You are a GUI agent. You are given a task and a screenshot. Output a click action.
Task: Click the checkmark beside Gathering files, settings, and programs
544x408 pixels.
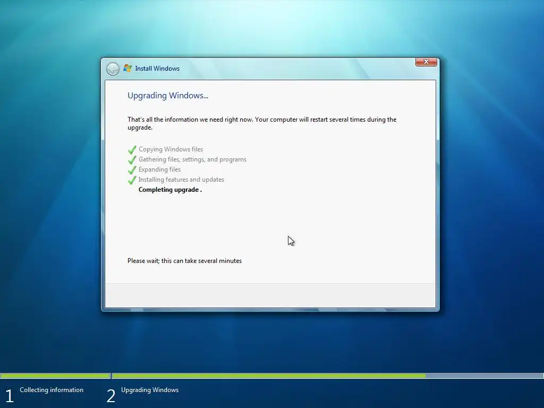[132, 160]
